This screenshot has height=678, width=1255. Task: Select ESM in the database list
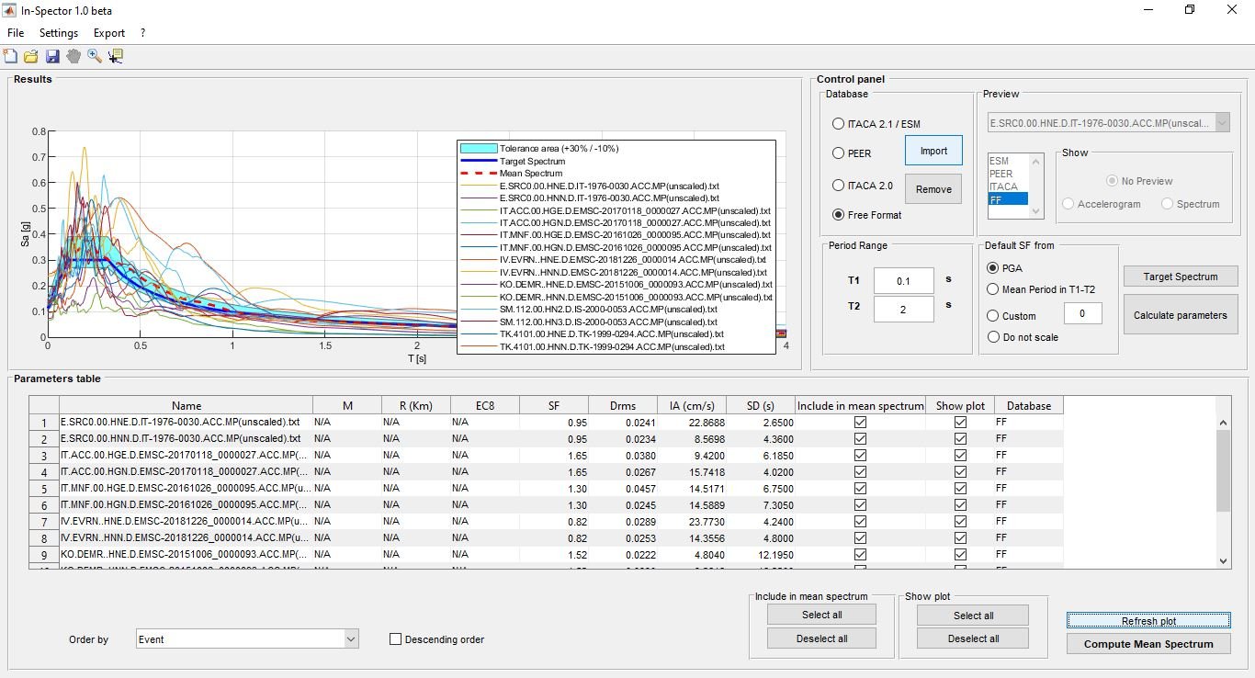point(1001,162)
